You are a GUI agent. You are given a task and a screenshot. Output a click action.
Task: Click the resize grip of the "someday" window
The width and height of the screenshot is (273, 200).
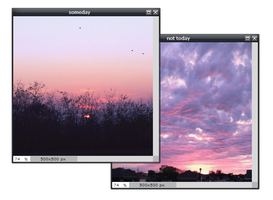pos(156,159)
